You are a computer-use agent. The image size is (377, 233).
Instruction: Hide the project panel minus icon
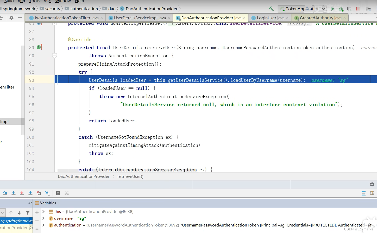(20, 18)
